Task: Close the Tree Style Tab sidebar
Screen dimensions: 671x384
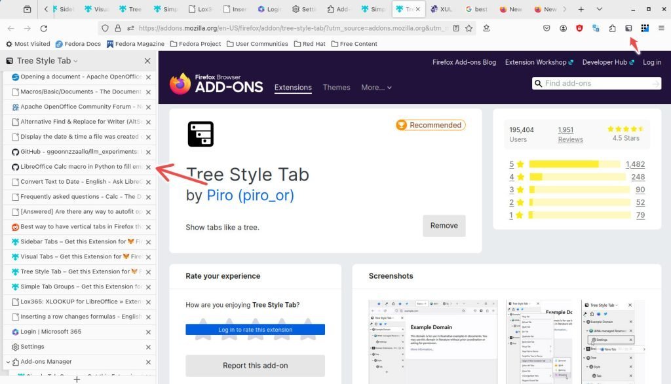Action: coord(147,61)
